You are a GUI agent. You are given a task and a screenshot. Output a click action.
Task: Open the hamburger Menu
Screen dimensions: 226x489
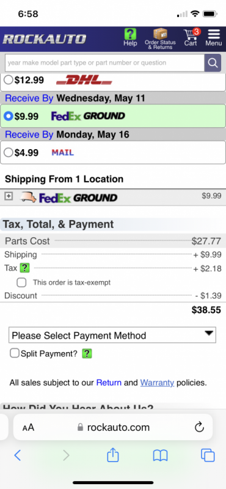(214, 38)
